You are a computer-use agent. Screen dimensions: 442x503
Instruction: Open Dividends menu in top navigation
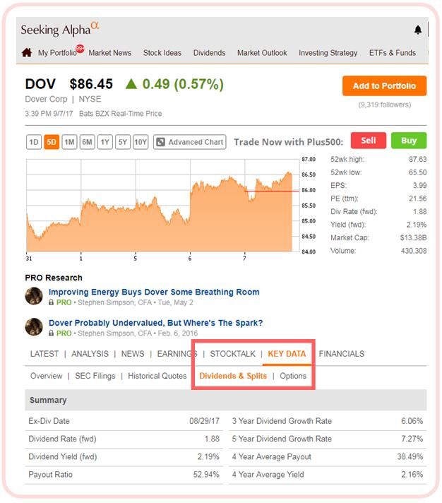pos(209,52)
